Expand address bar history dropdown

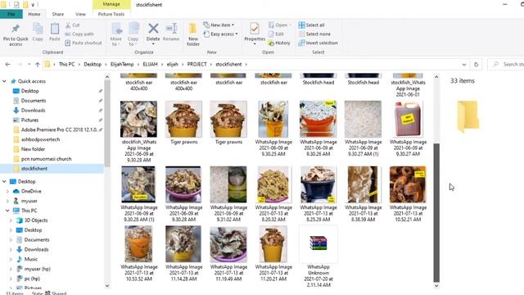[x=464, y=64]
